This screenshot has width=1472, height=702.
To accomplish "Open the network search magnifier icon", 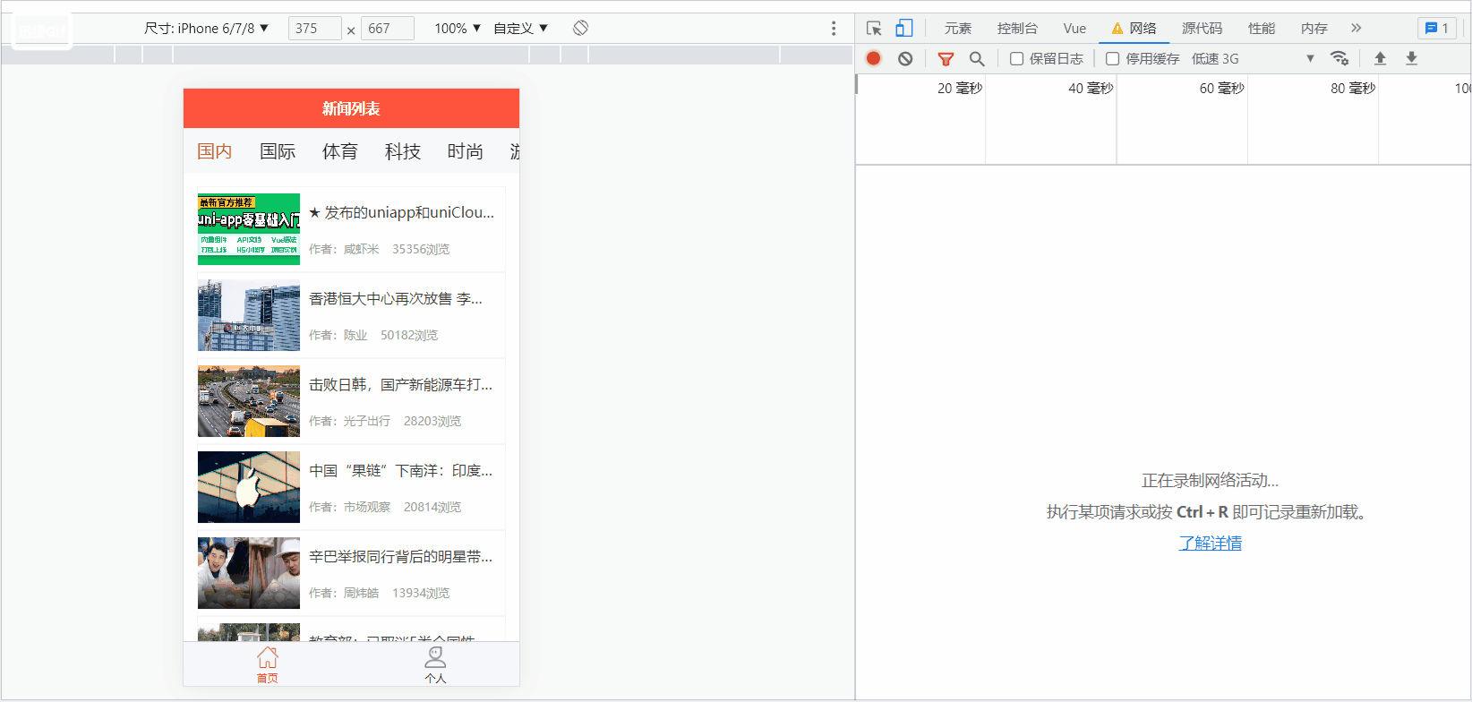I will point(977,59).
